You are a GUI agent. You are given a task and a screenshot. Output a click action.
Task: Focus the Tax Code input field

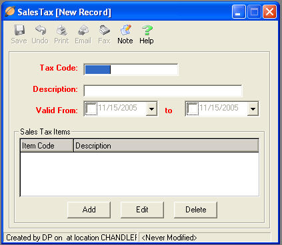(x=131, y=69)
